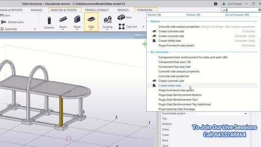Select the Column tool icon
261x147 pixels.
pyautogui.click(x=49, y=20)
